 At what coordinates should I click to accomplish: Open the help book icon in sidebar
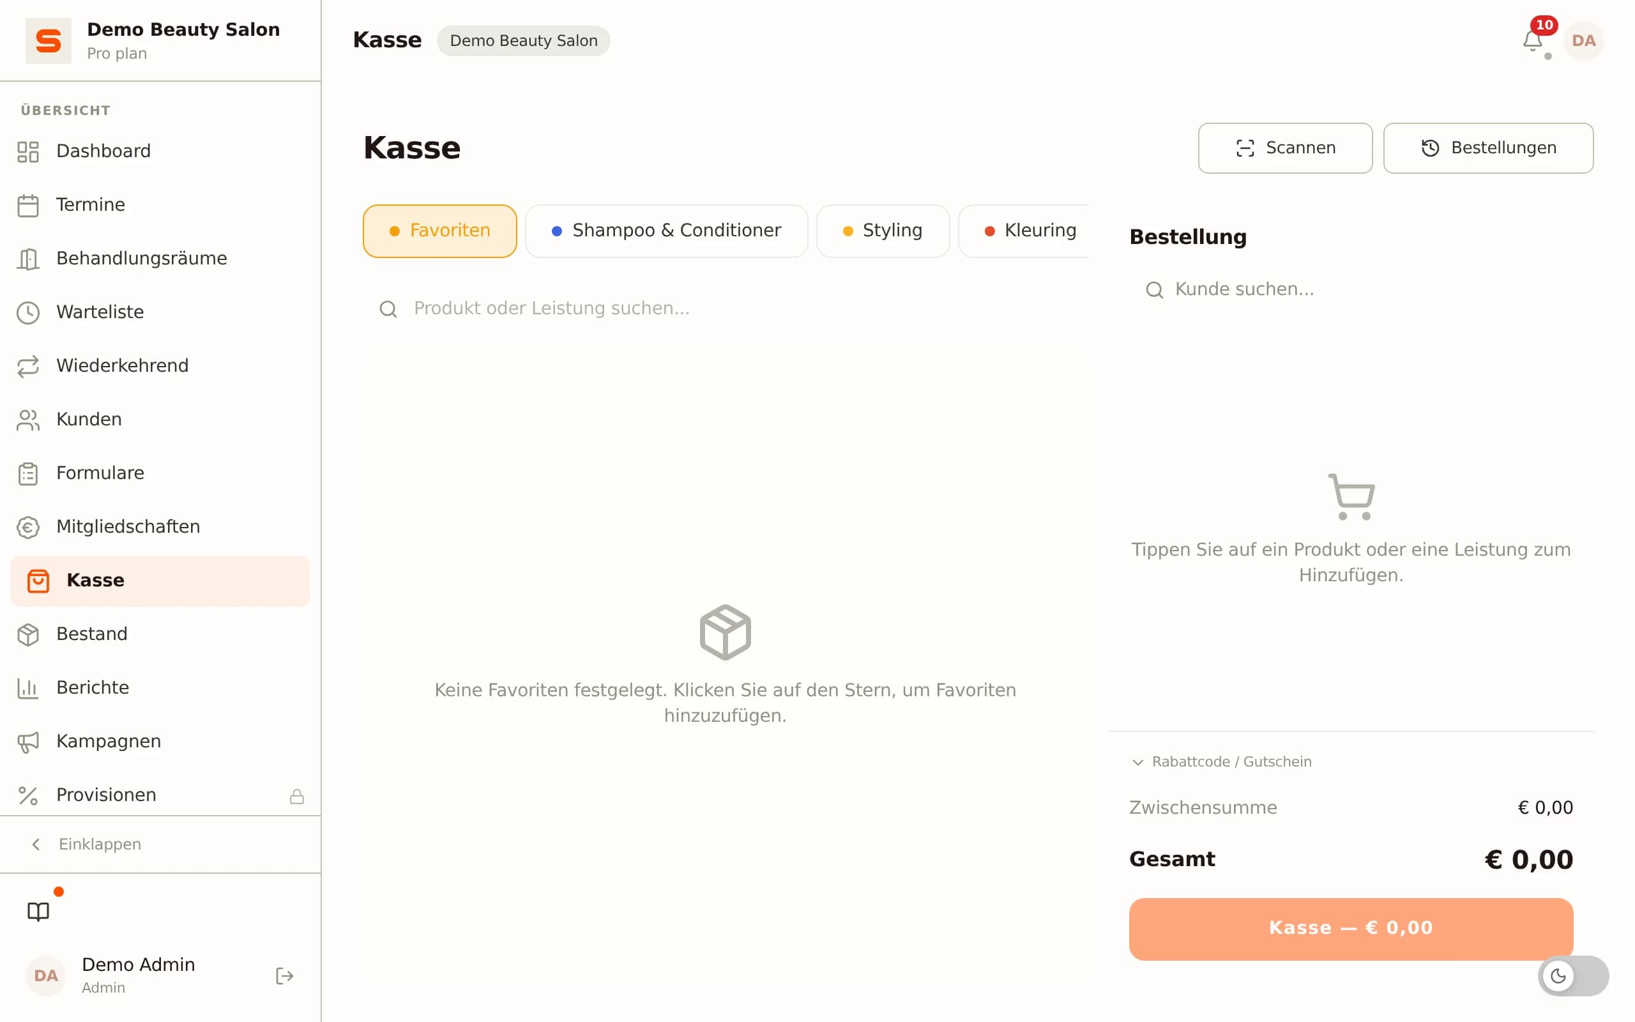[38, 911]
